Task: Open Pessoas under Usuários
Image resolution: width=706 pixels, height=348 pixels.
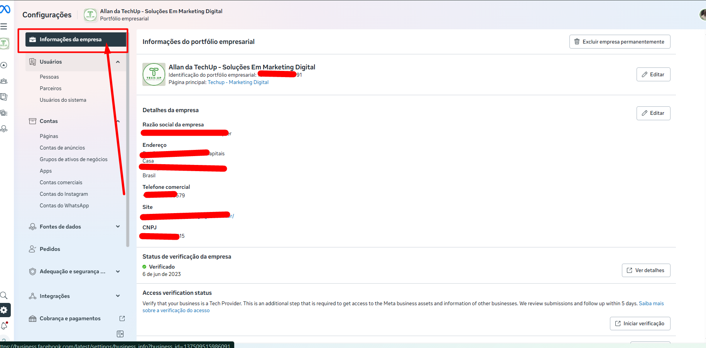Action: coord(49,77)
